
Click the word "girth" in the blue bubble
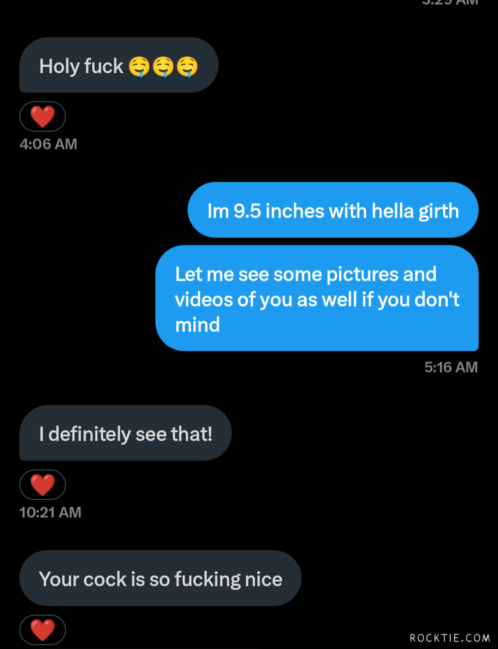pyautogui.click(x=439, y=212)
